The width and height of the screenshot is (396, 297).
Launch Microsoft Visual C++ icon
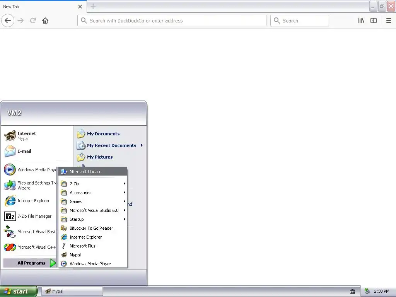pyautogui.click(x=10, y=247)
